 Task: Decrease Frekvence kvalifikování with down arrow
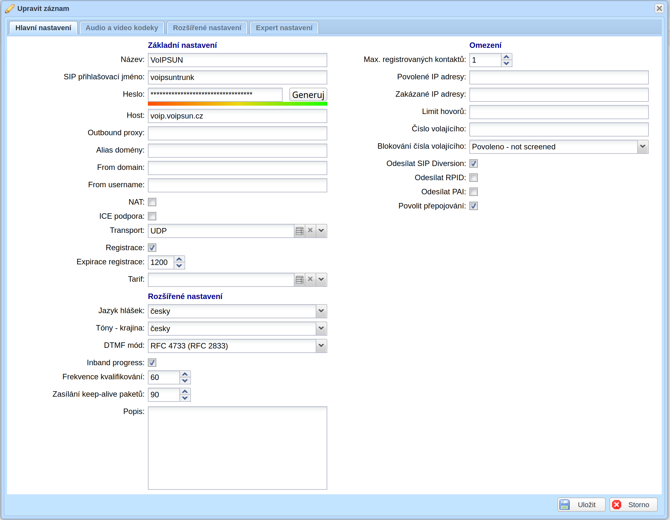(185, 381)
